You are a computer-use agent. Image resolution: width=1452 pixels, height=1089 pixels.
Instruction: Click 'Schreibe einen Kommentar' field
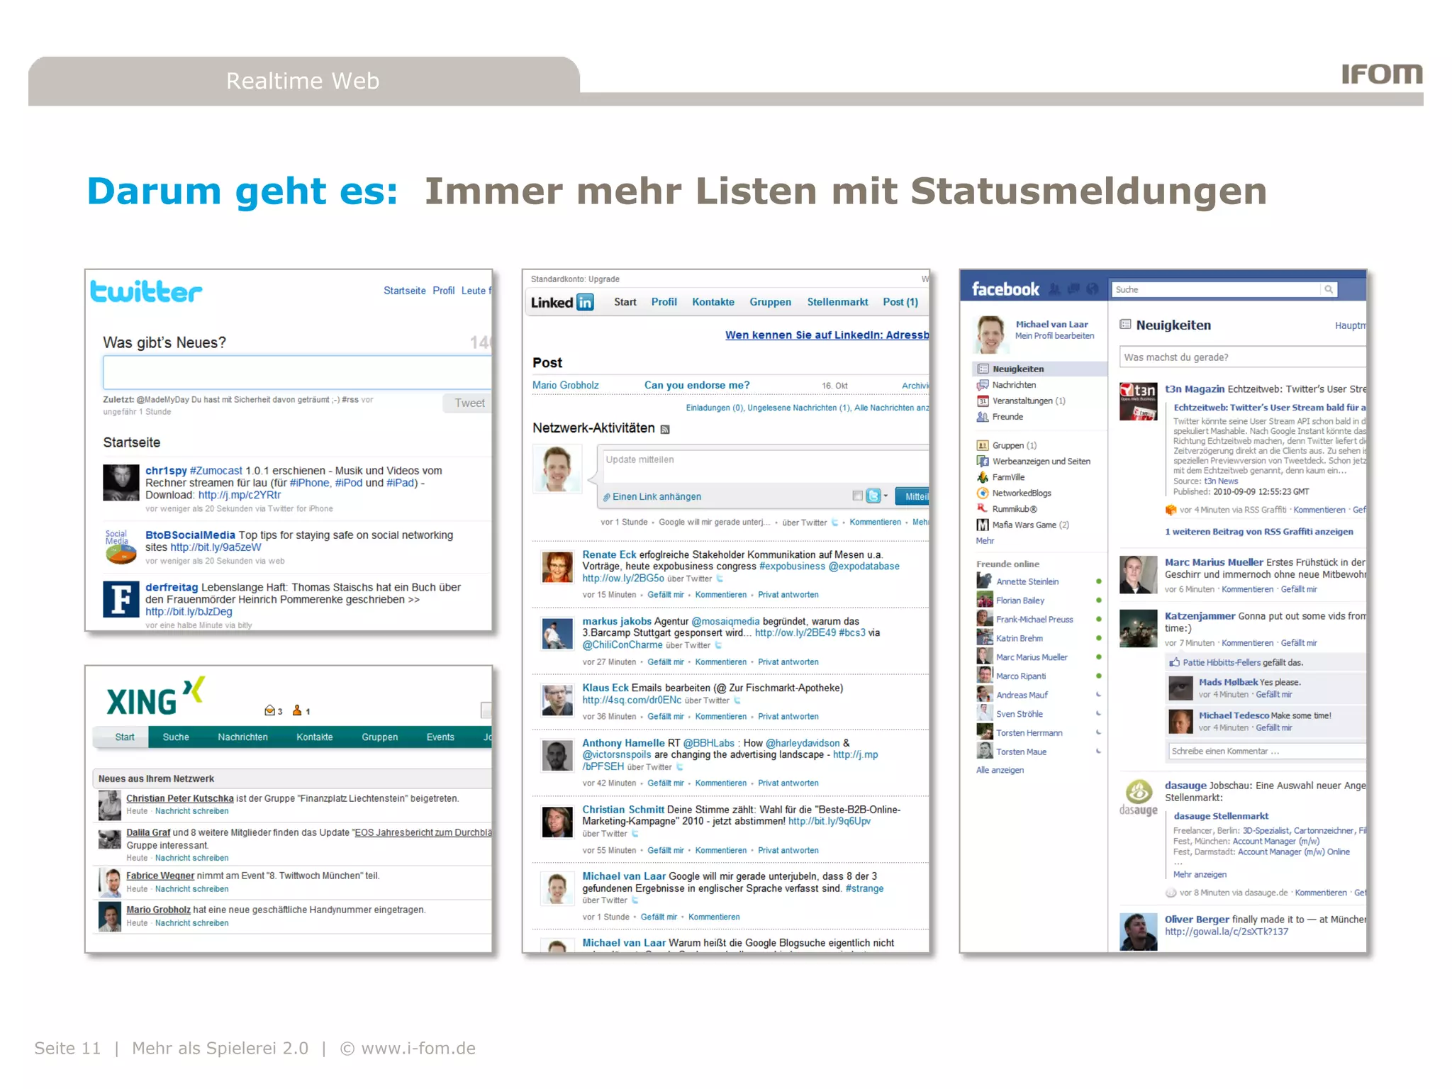tap(1266, 752)
